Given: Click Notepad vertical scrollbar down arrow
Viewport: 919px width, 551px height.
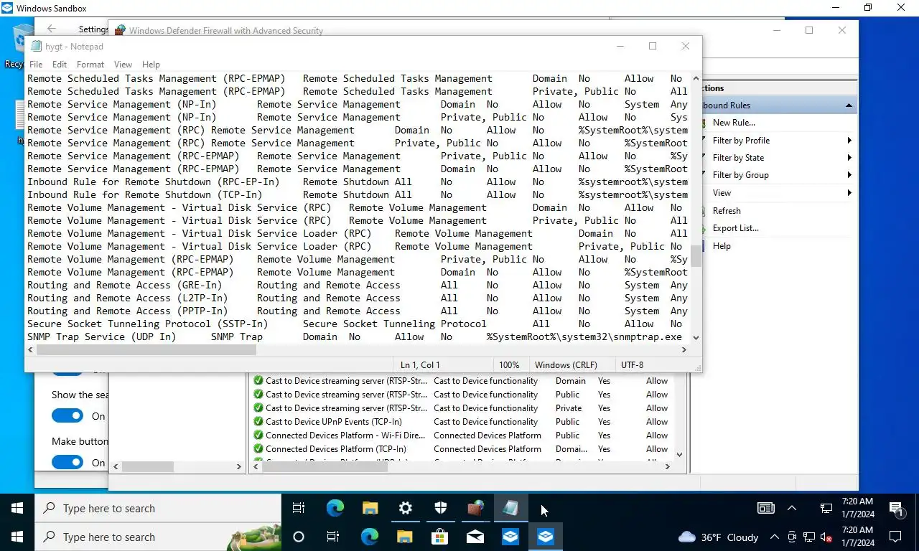Looking at the screenshot, I should [x=696, y=337].
